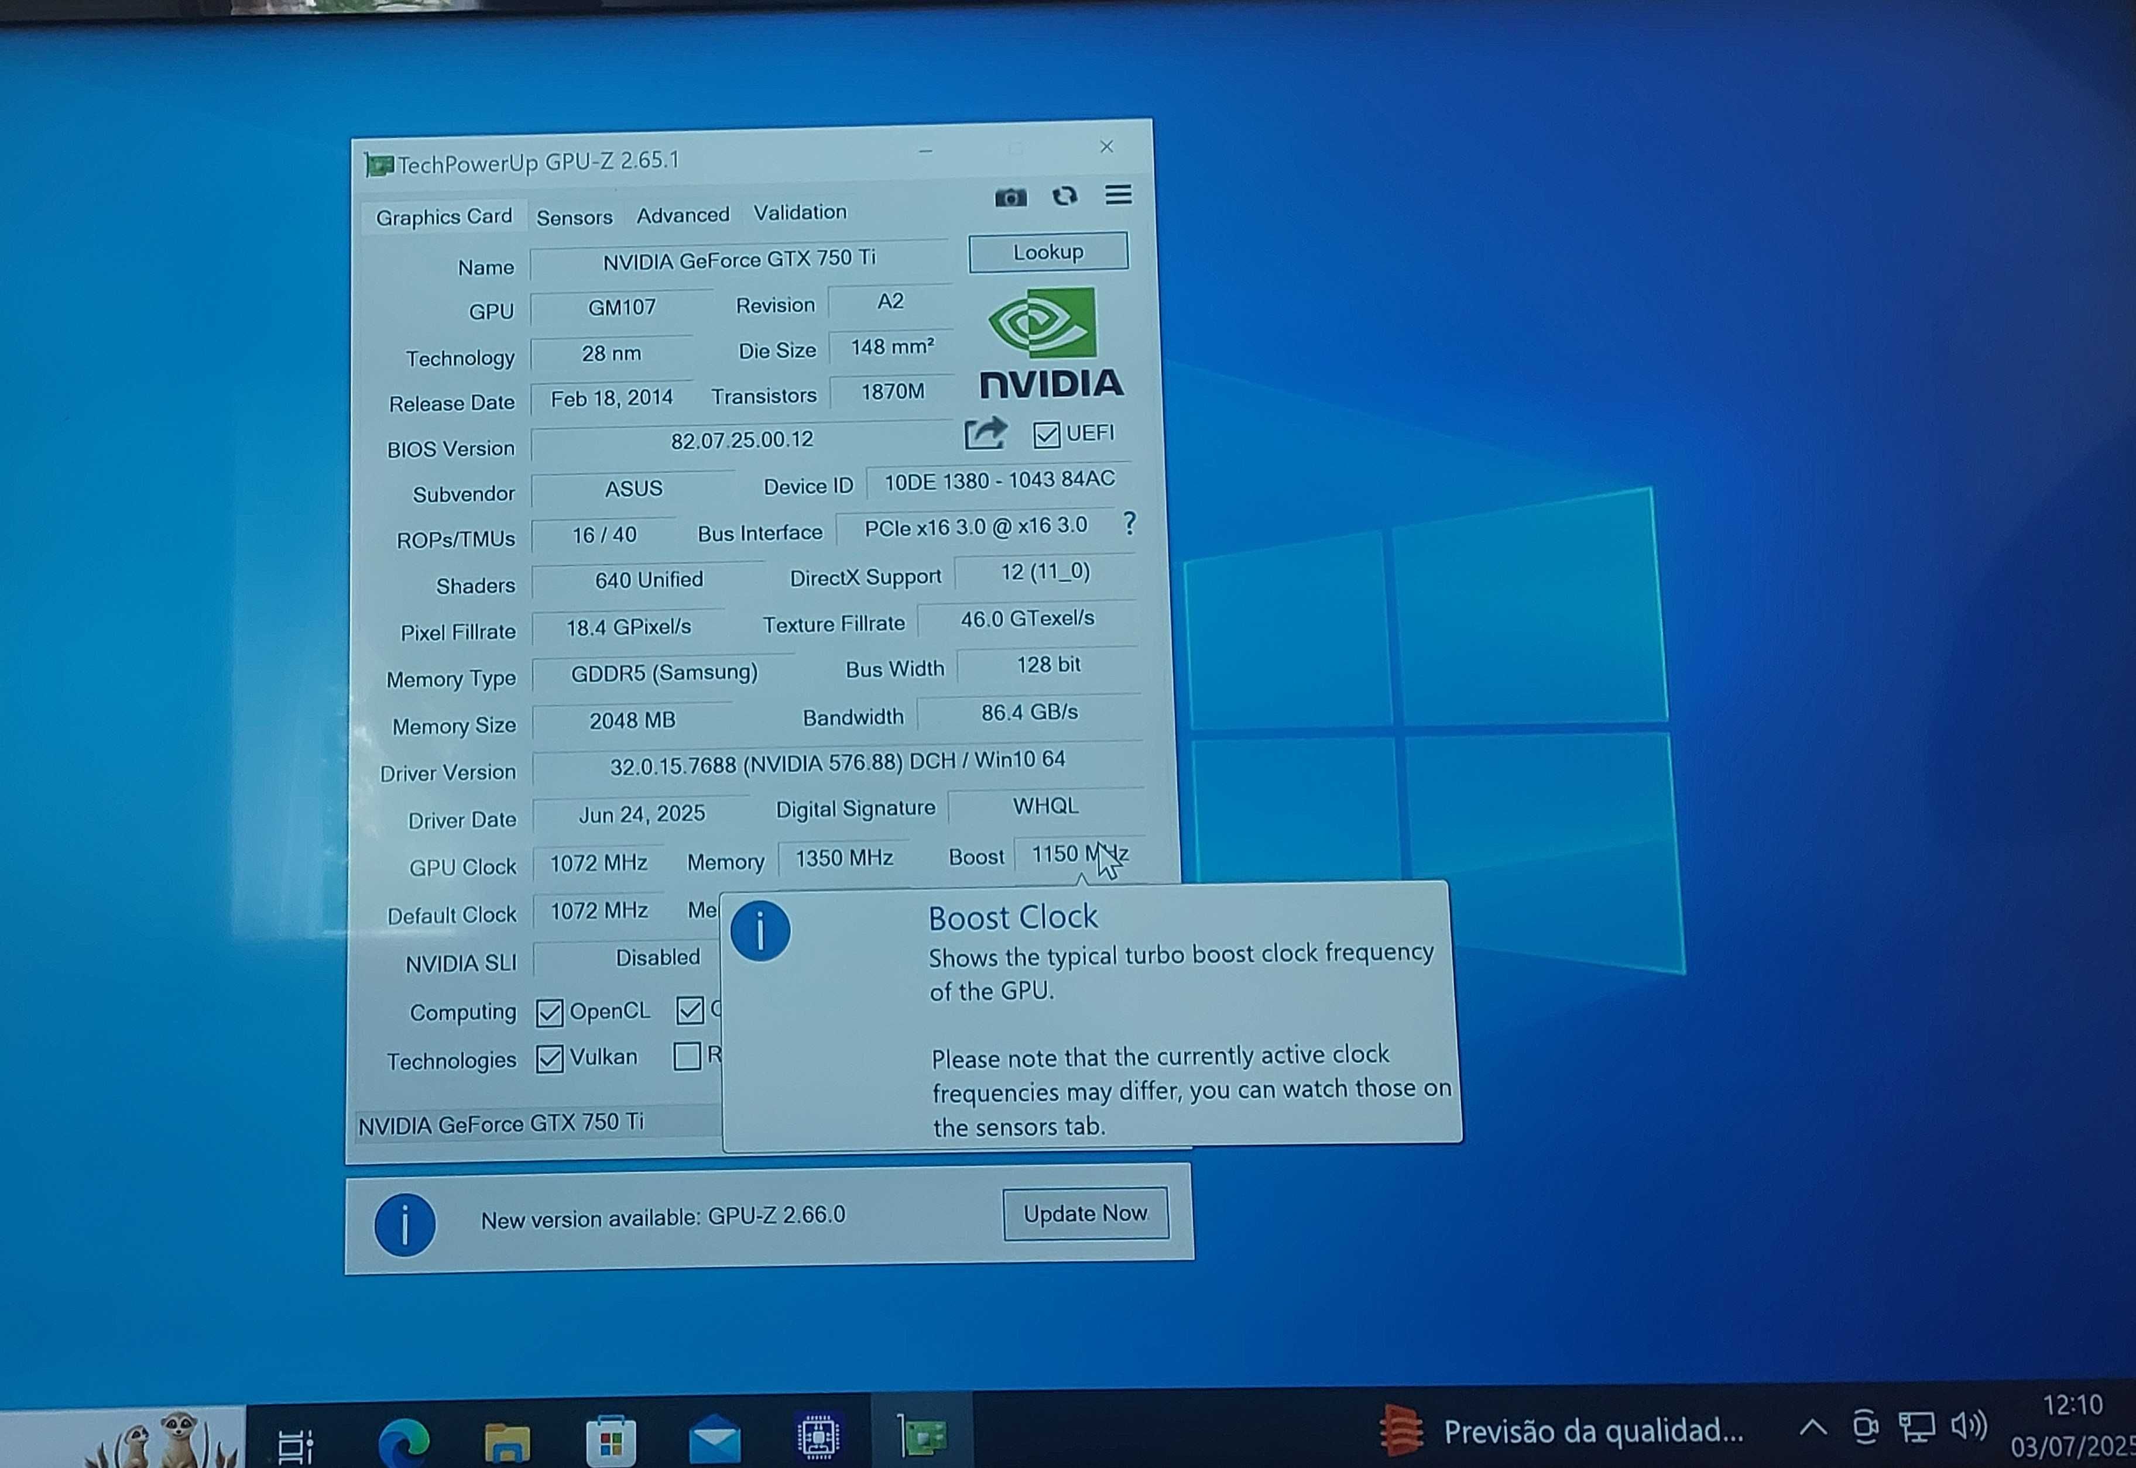Take a GPU-Z screenshot with camera icon
This screenshot has height=1468, width=2136.
[1010, 198]
